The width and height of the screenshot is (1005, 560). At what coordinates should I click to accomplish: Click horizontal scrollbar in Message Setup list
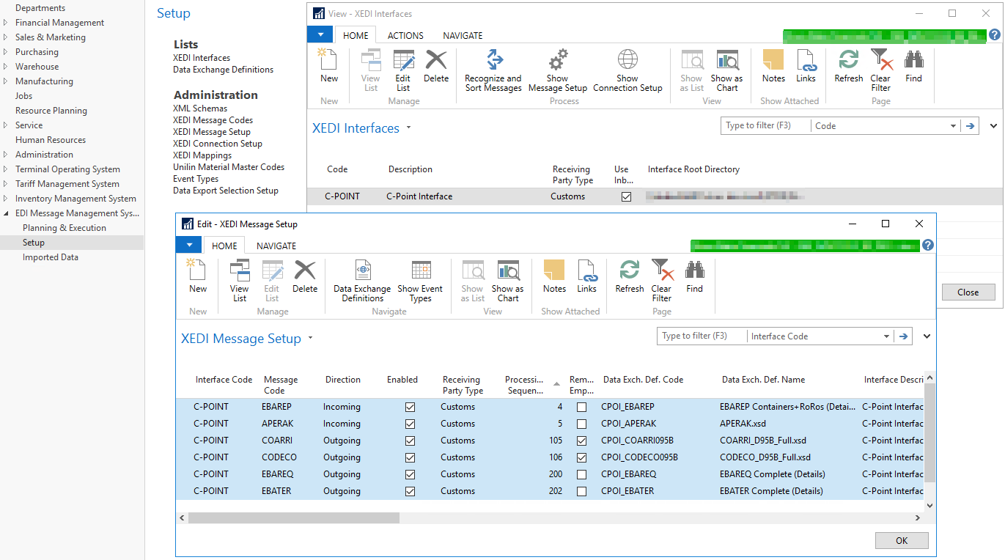click(x=293, y=517)
